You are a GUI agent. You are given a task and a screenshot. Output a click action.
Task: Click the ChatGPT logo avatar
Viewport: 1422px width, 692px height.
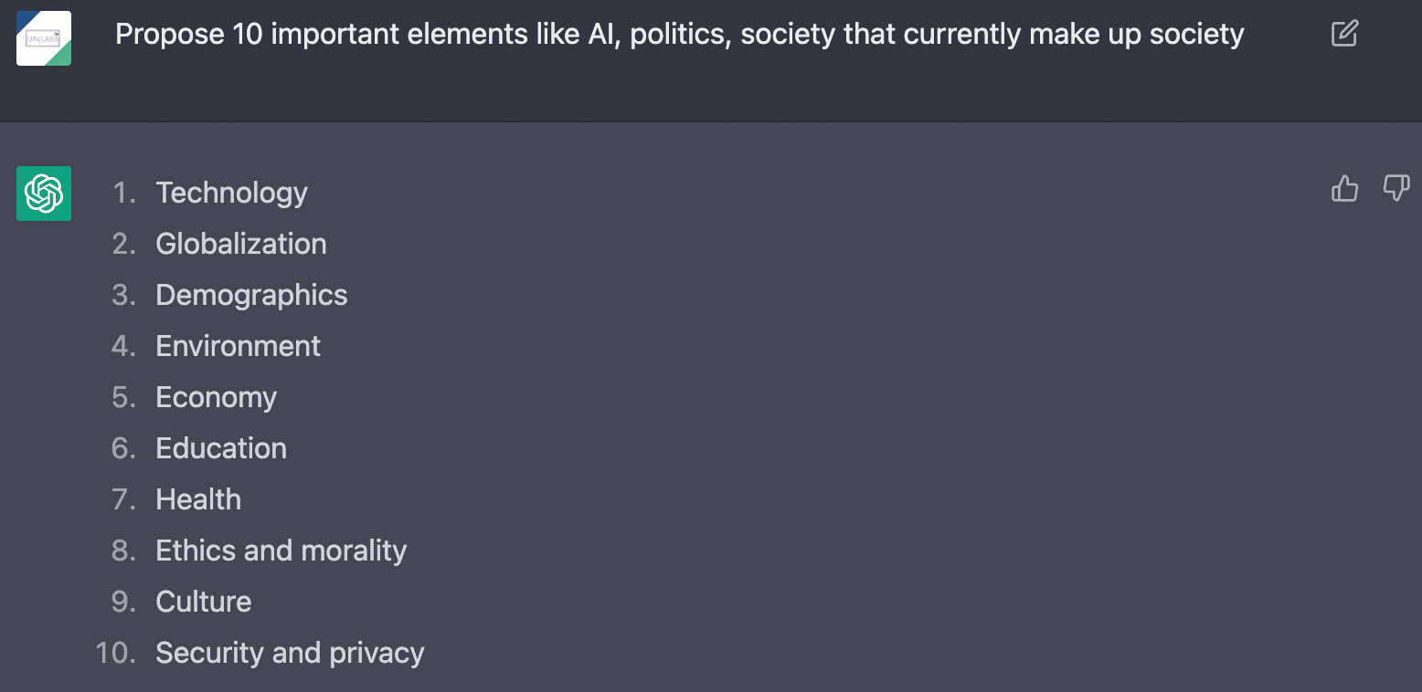click(44, 194)
